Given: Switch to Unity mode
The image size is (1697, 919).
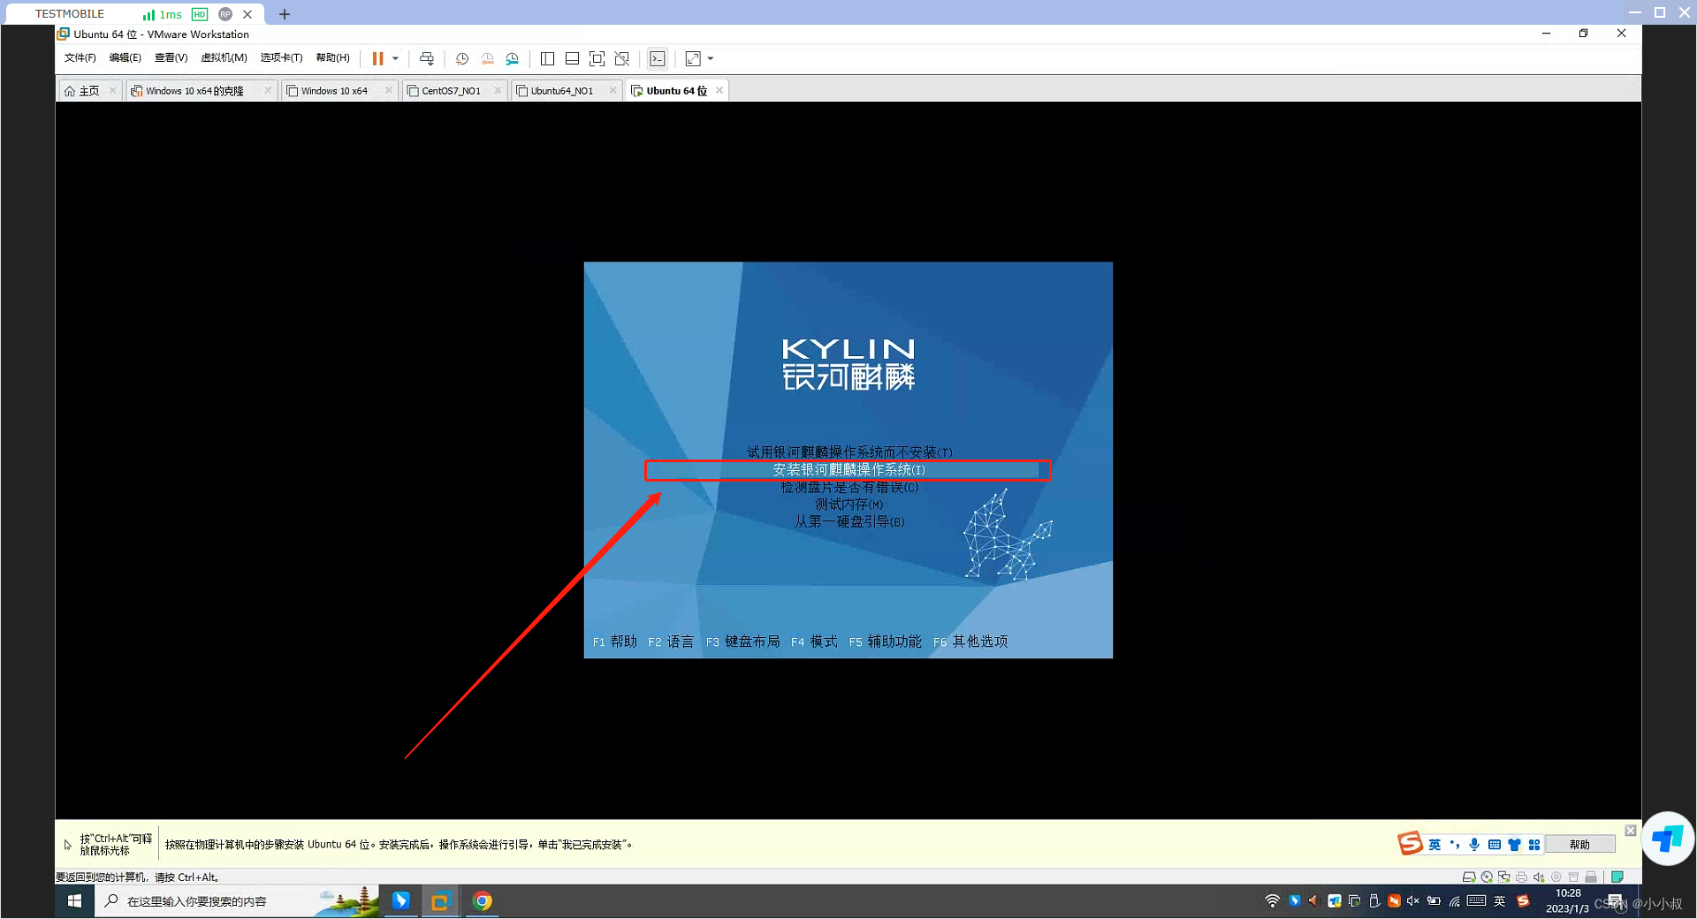Looking at the screenshot, I should tap(622, 58).
